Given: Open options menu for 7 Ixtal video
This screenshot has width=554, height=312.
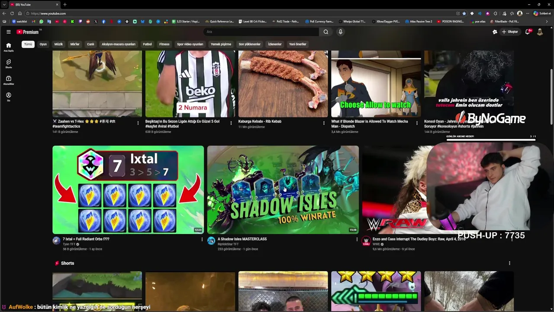Looking at the screenshot, I should point(202,239).
